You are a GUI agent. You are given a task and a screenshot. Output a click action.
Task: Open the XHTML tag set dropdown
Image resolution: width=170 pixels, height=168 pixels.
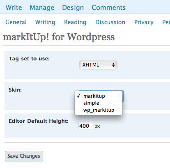click(x=98, y=65)
